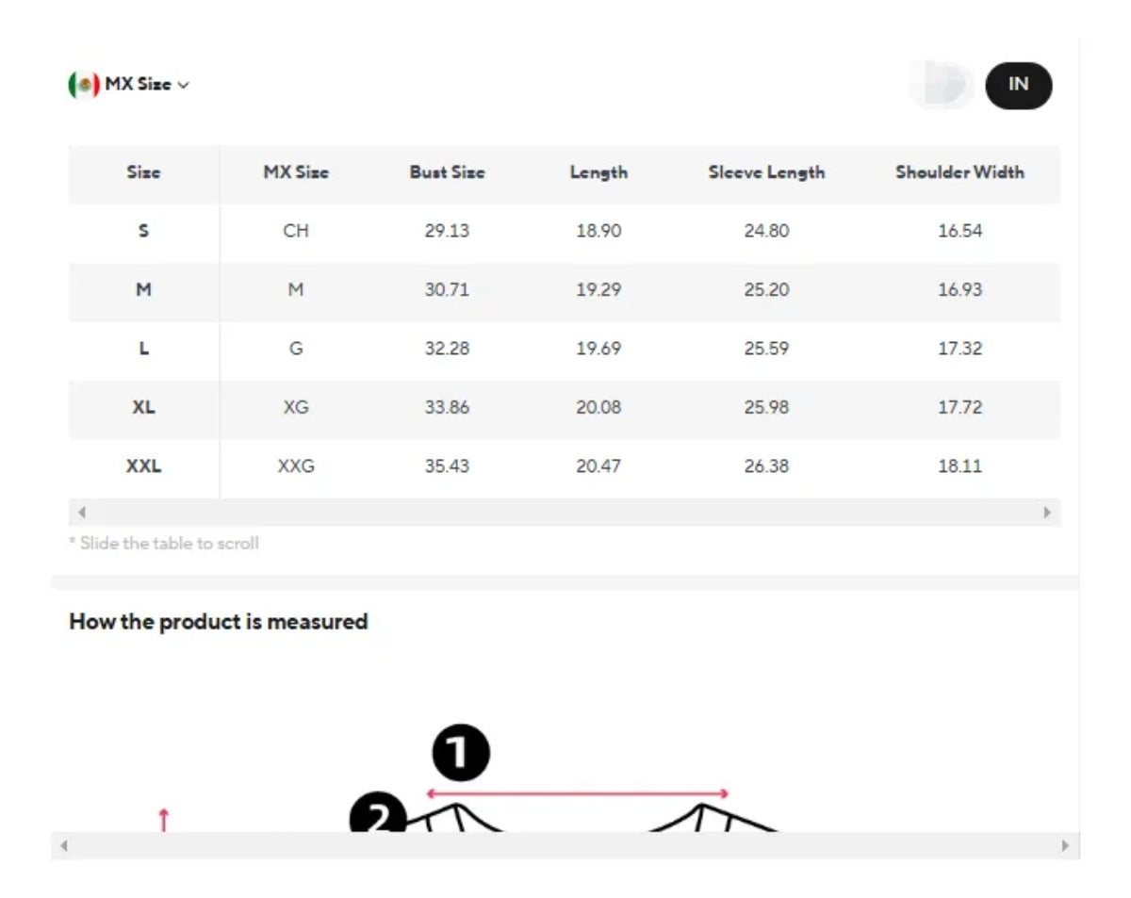Expand the MX Size chevron arrow
Screen dimensions: 1131x898
[x=183, y=85]
